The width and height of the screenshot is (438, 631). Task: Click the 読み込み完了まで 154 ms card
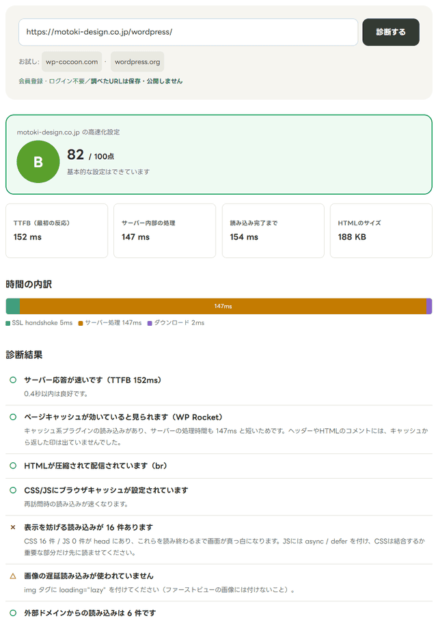click(273, 231)
